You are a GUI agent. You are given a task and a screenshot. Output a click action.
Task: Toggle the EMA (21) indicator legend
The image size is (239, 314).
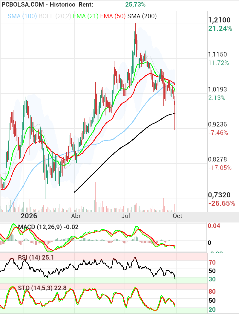click(86, 16)
